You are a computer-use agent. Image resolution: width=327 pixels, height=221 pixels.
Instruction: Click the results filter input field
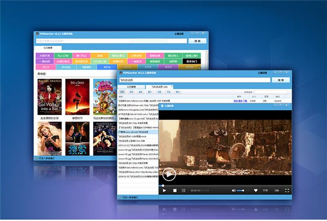coord(271,92)
